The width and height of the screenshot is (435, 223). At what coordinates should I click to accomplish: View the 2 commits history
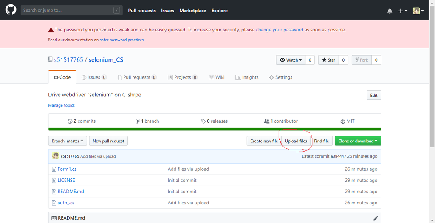click(82, 121)
